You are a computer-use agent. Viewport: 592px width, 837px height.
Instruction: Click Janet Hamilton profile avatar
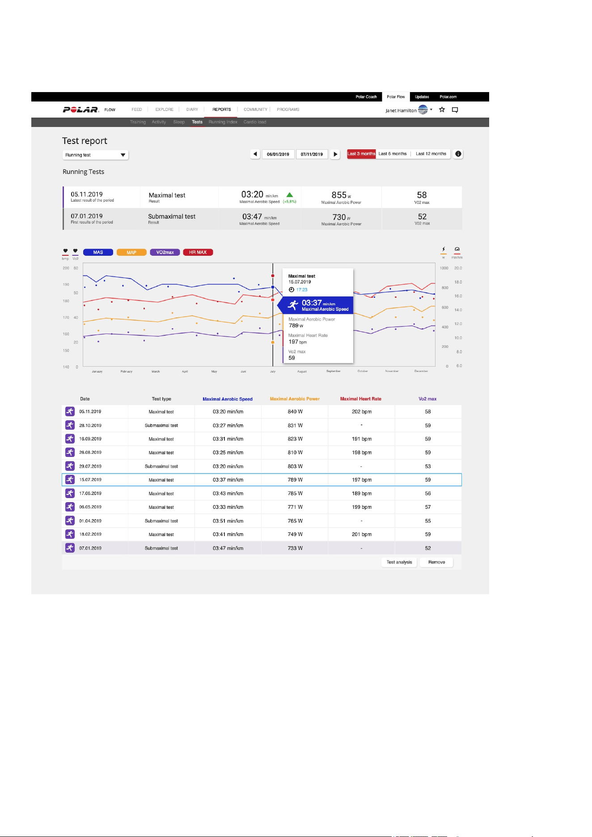tap(423, 110)
